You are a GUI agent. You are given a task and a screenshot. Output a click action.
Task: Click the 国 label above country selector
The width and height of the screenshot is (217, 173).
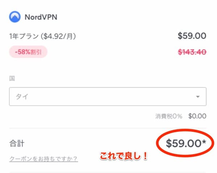(12, 79)
